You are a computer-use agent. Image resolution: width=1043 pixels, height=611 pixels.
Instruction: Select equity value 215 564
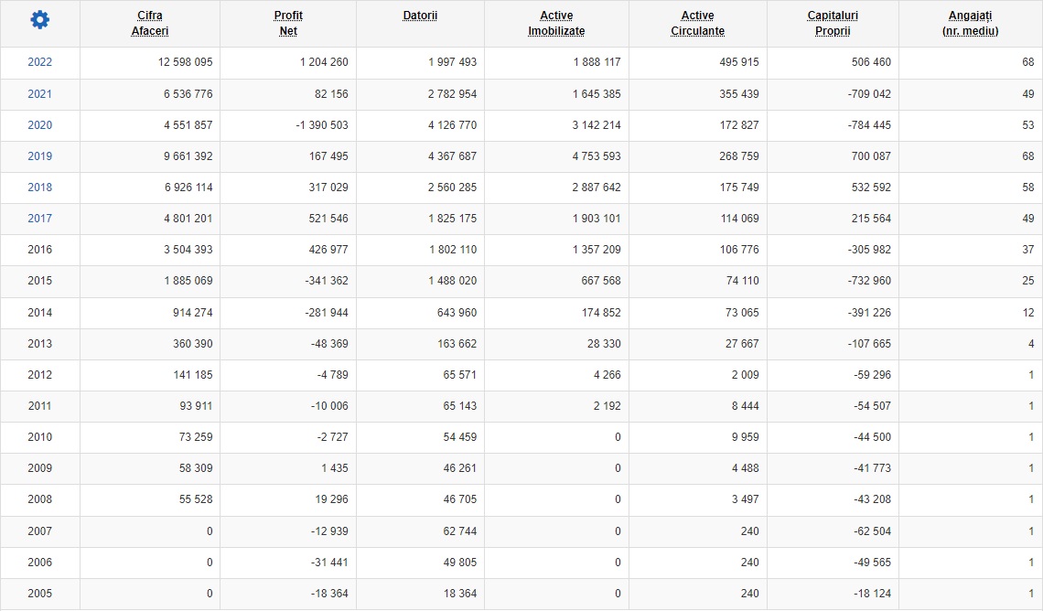[x=871, y=218]
